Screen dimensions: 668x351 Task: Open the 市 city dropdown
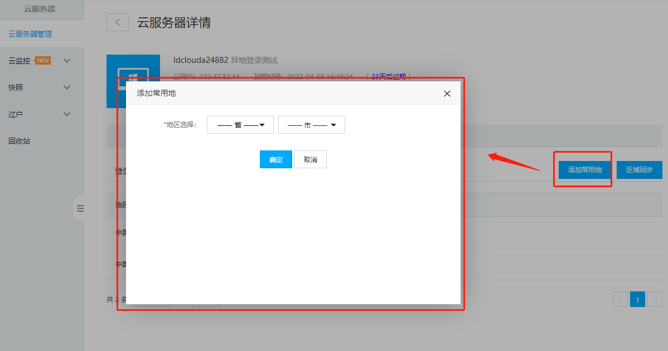coord(311,124)
